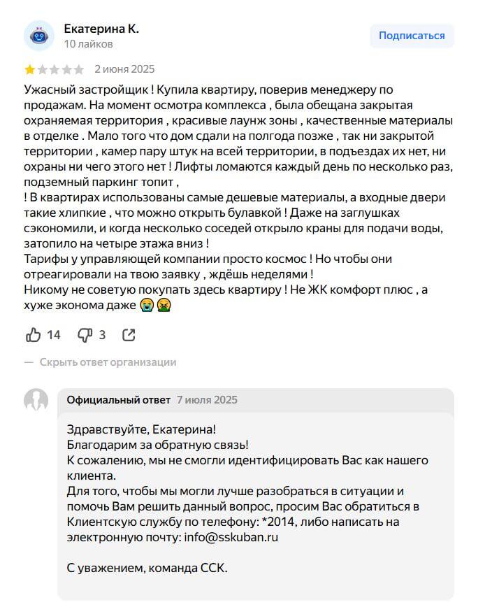Click the 10 лайков label
Image resolution: width=499 pixels, height=614 pixels.
tap(89, 44)
